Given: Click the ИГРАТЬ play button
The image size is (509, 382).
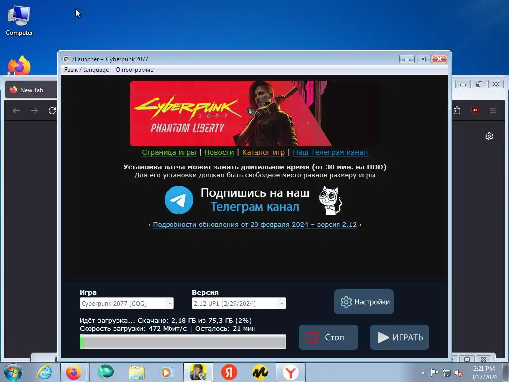Looking at the screenshot, I should 399,337.
